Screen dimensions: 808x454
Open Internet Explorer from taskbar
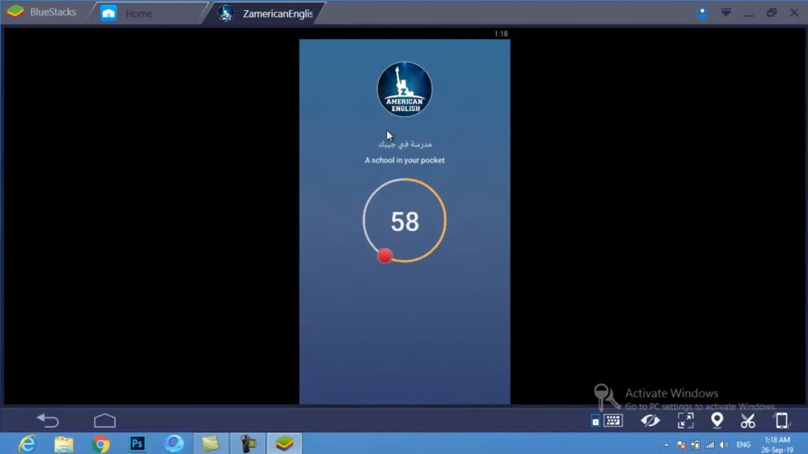coord(27,444)
